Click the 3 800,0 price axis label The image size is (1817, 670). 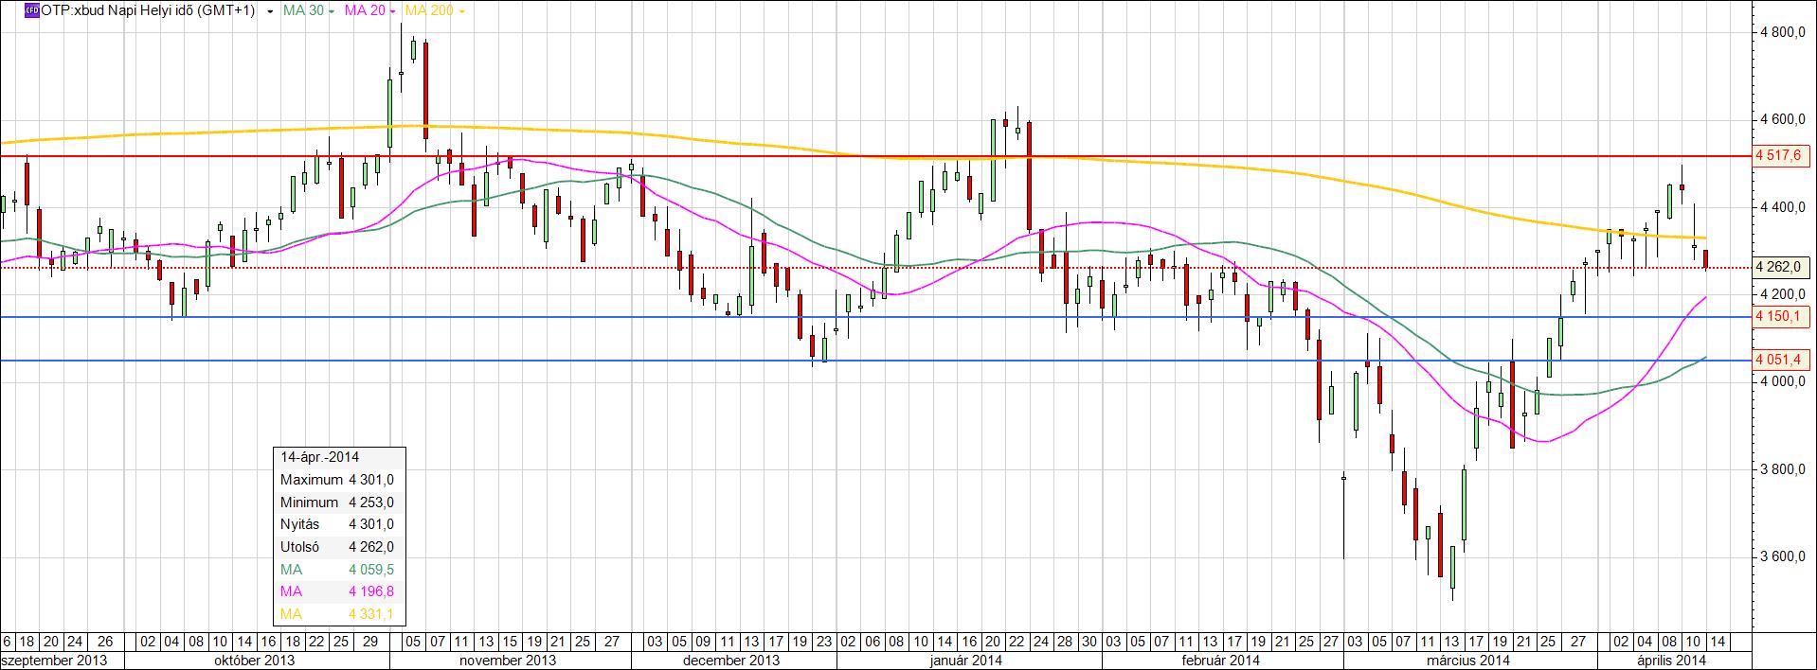point(1782,469)
